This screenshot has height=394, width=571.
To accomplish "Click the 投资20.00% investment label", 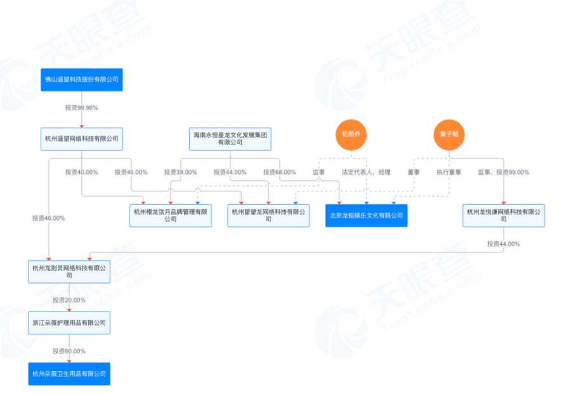I will pos(69,299).
